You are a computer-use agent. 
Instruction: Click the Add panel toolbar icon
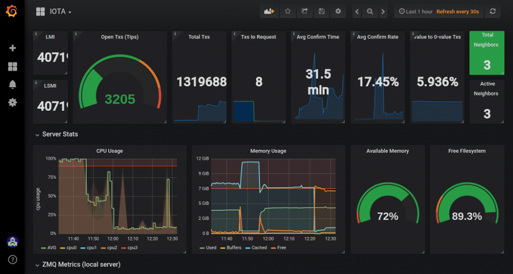[269, 11]
